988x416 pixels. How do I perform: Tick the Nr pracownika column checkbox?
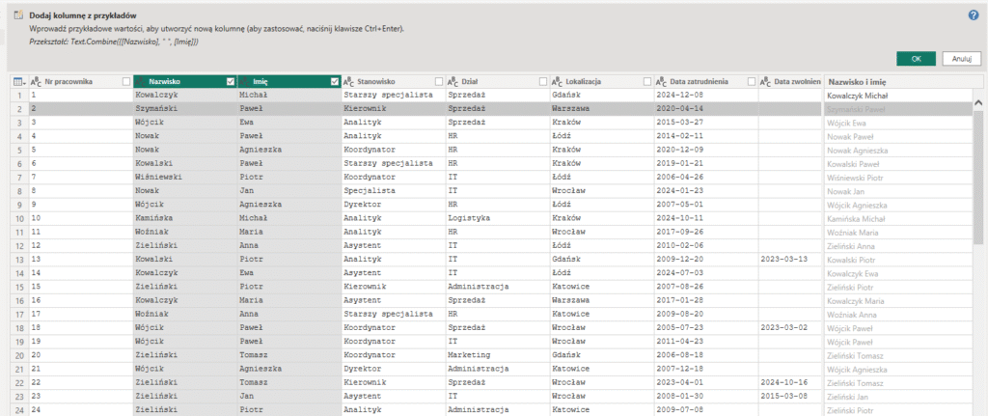click(x=125, y=82)
